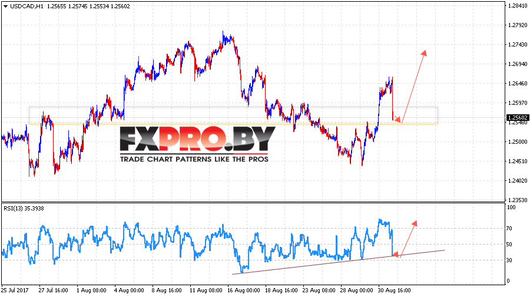Click the 16 Aug 00:00 time label
This screenshot has width=530, height=297.
pos(244,291)
